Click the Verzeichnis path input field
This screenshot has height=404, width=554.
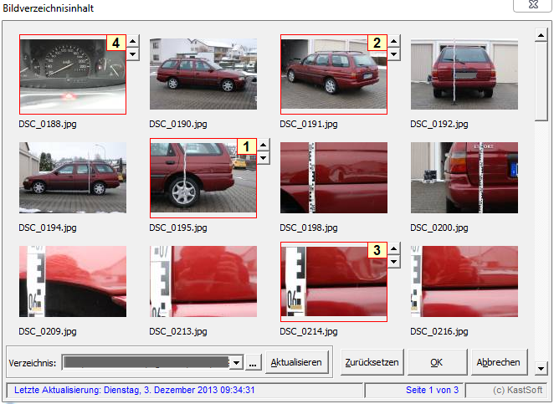(146, 362)
